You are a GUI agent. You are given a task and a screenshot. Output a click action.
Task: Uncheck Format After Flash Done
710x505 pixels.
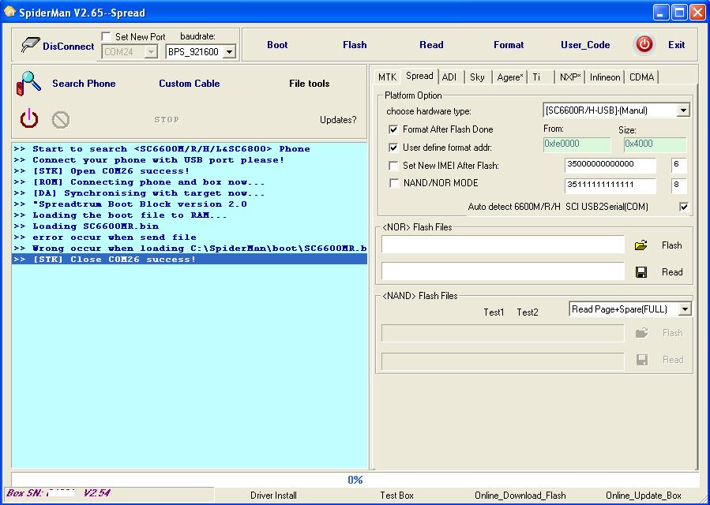[393, 129]
